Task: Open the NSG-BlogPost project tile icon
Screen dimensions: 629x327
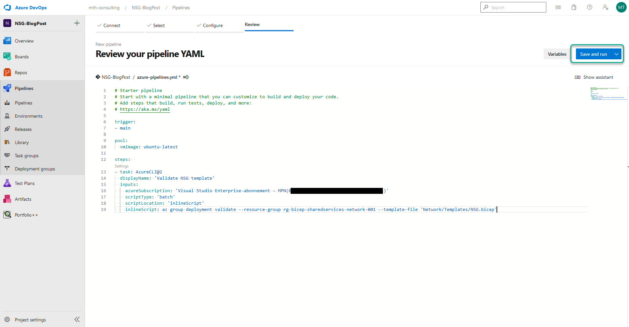Action: [7, 23]
